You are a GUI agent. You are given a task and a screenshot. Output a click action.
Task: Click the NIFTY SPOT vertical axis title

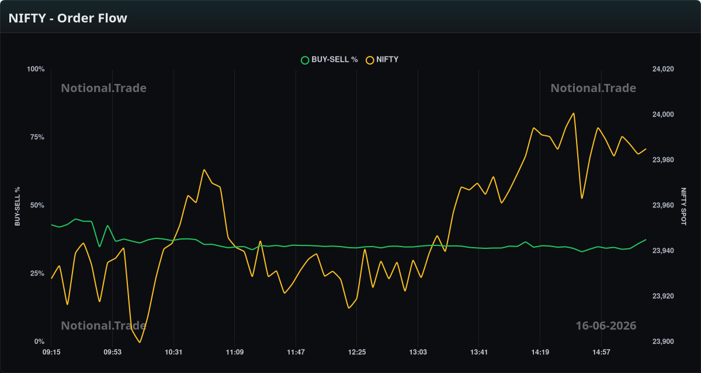pos(683,206)
